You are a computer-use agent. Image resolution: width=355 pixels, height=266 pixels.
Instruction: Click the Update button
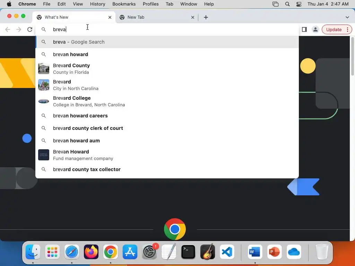(x=334, y=30)
